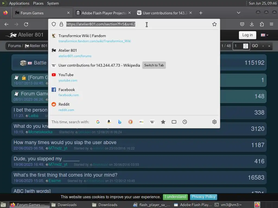Open the Forums breadcrumb link
Viewport: 278px width, 208px height.
(15, 46)
